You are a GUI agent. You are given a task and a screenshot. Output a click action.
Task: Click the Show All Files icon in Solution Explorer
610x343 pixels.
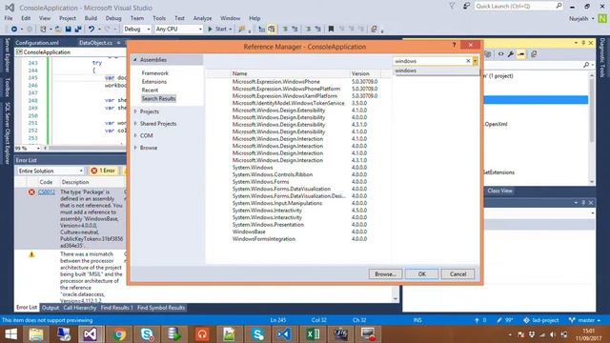(x=488, y=54)
